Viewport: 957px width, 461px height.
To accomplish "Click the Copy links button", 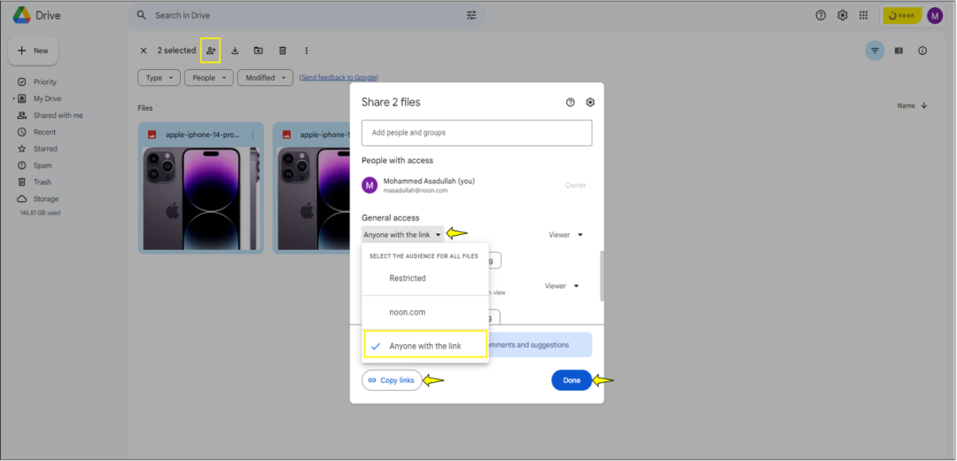I will 392,380.
